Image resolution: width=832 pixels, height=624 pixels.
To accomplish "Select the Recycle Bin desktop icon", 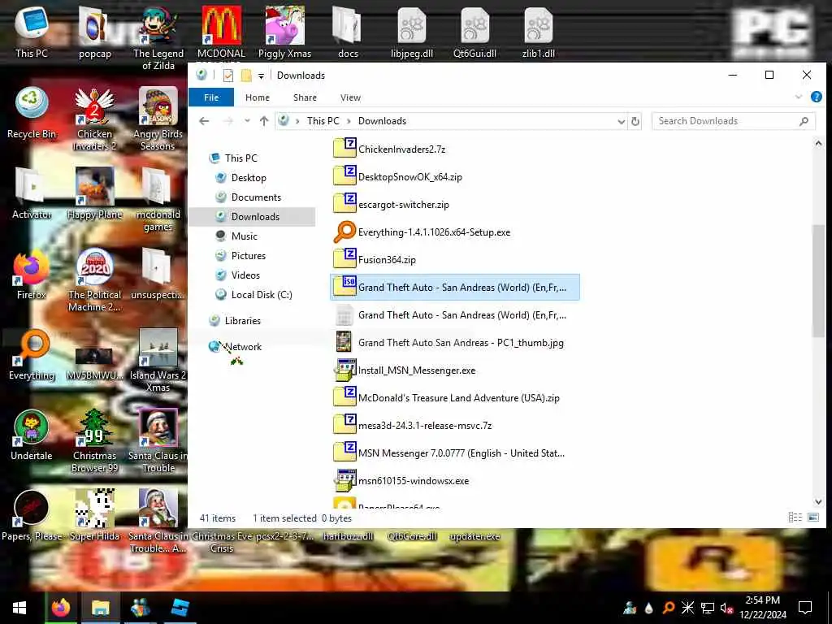I will pyautogui.click(x=32, y=114).
